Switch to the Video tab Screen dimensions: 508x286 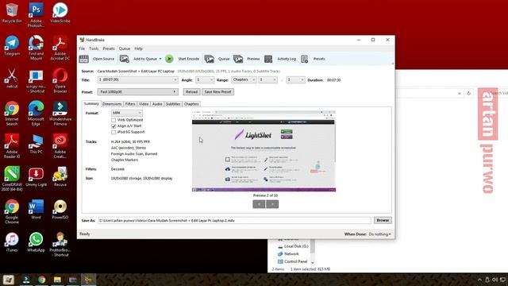tap(144, 104)
